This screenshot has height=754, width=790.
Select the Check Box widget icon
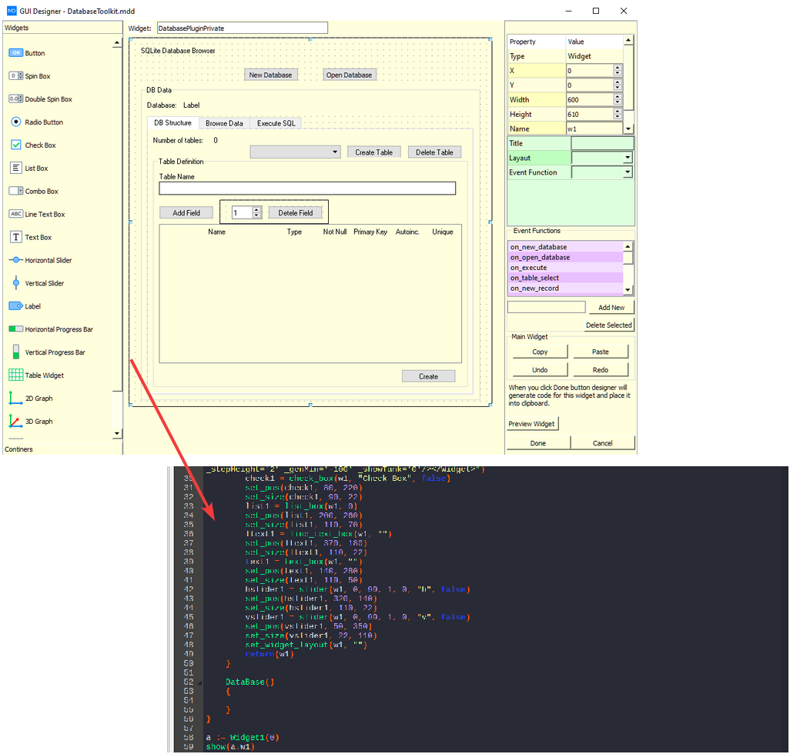click(x=16, y=145)
